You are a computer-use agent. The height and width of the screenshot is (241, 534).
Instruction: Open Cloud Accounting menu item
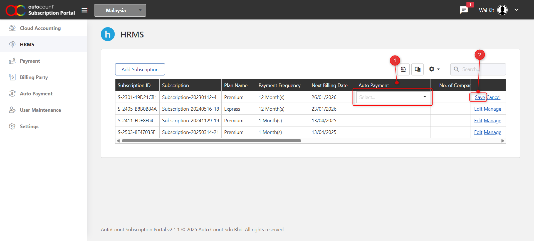(43, 28)
